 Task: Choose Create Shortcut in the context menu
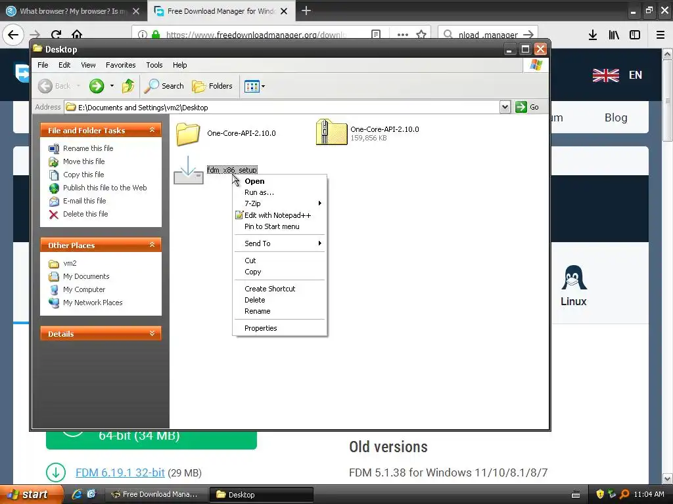coord(279,289)
